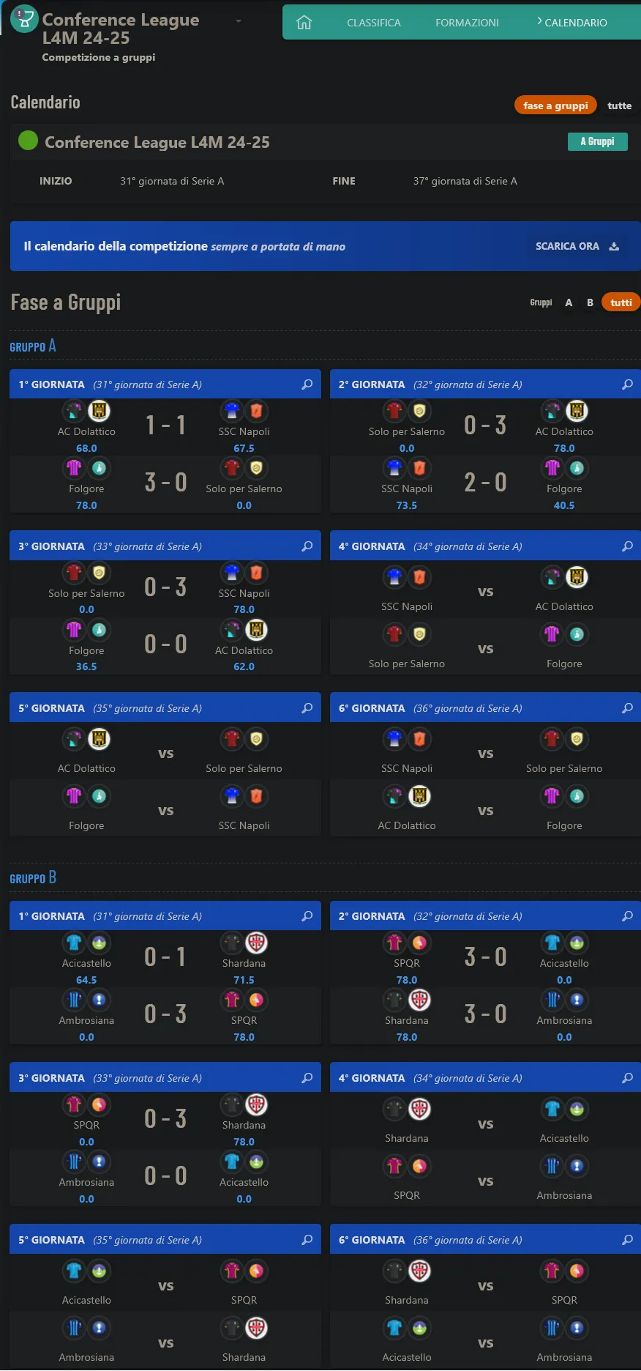
Task: Click magnifier icon on Gruppo B 2° Giornata
Action: coord(627,916)
